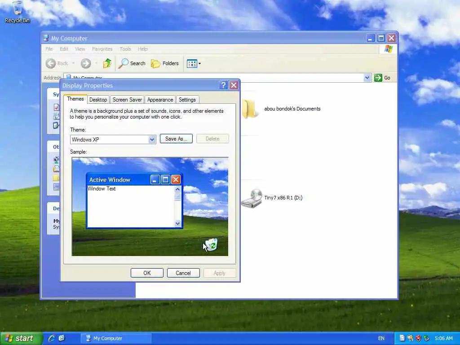Expand the Theme combo box showing Windows XP
The height and width of the screenshot is (345, 460).
click(x=152, y=139)
